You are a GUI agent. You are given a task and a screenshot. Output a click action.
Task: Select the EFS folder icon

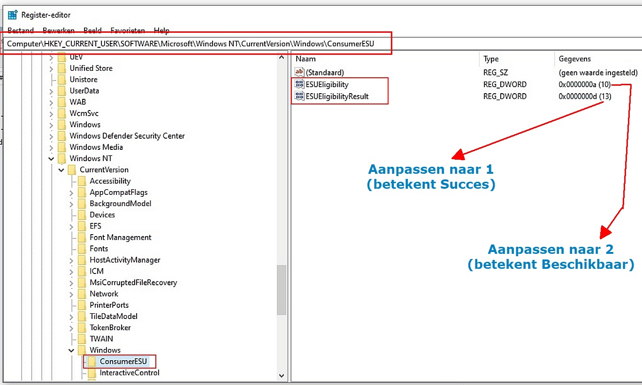82,226
